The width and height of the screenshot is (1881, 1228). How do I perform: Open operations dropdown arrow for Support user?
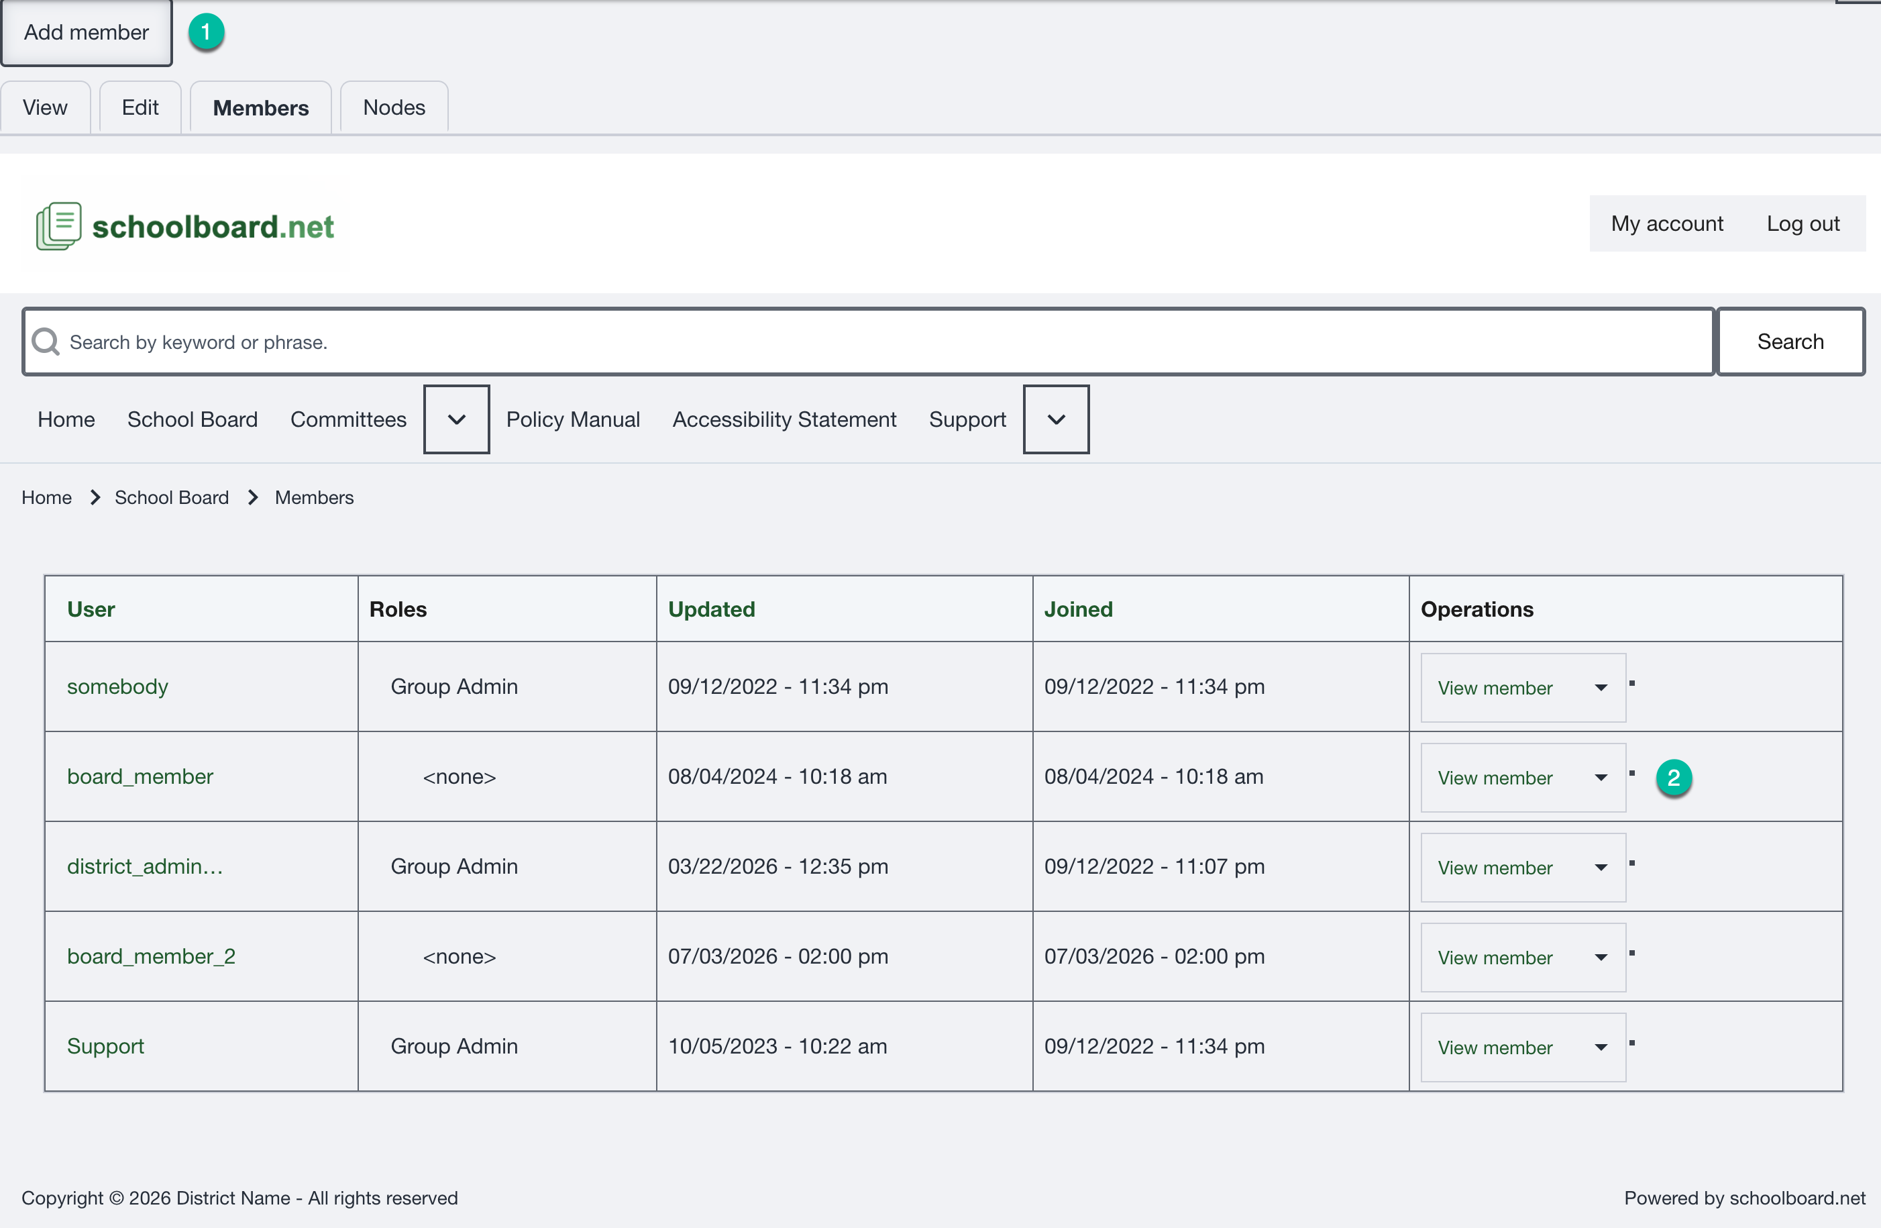pyautogui.click(x=1601, y=1047)
